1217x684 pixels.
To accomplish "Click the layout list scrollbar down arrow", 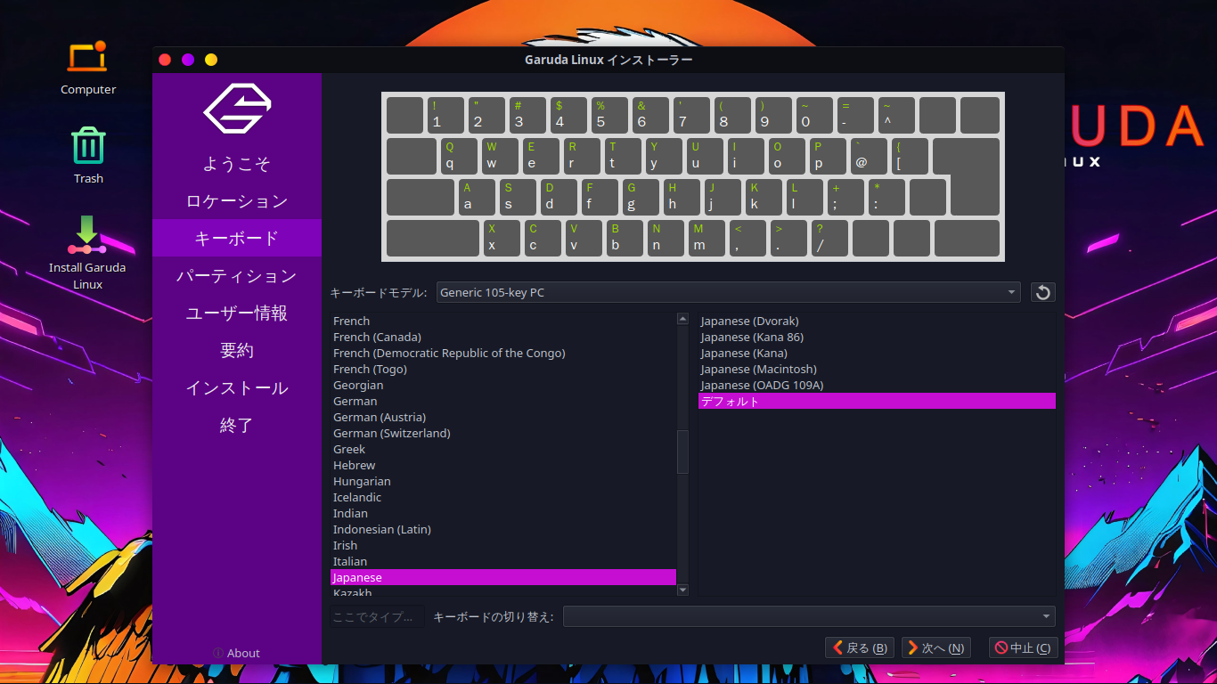I will (683, 590).
